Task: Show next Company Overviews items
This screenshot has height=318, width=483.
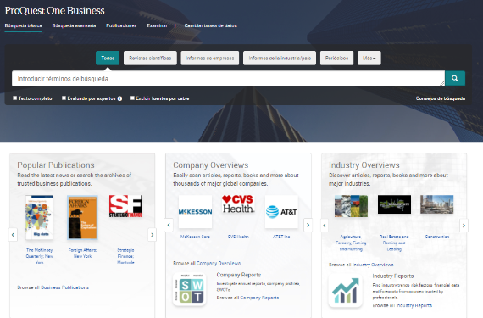Action: tap(308, 225)
